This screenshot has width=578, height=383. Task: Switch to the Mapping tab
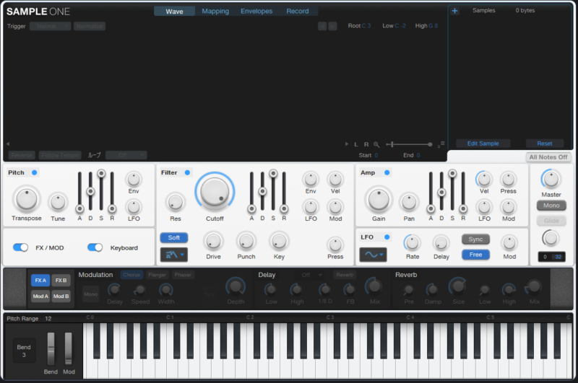[215, 12]
